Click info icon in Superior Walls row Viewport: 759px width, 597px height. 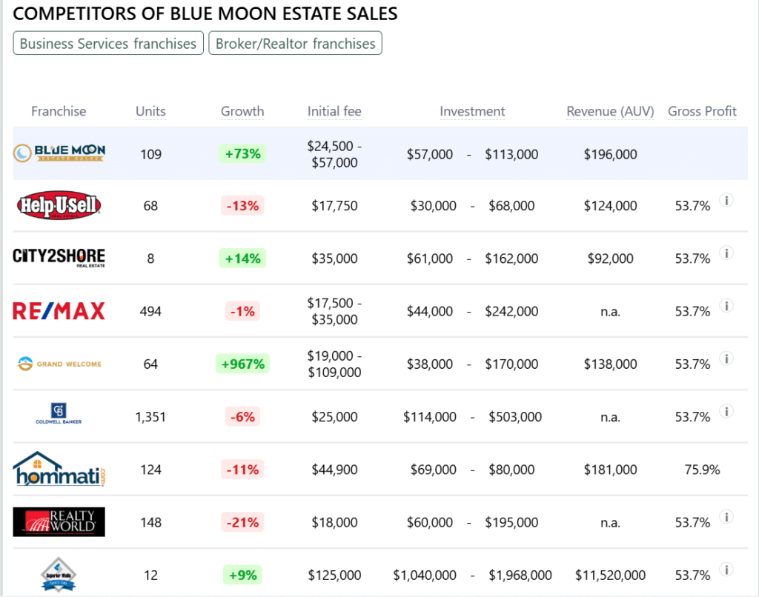(x=726, y=570)
